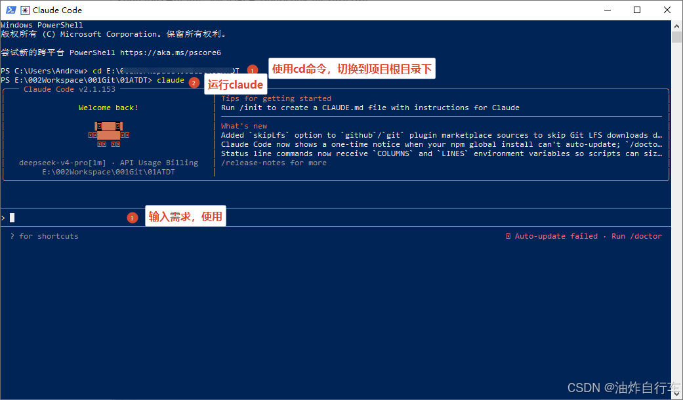
Task: Click 'Claude Code now shows a one-time notice' line
Action: [442, 144]
